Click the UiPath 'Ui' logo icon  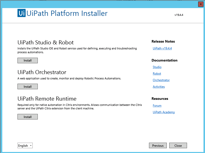pyautogui.click(x=22, y=13)
